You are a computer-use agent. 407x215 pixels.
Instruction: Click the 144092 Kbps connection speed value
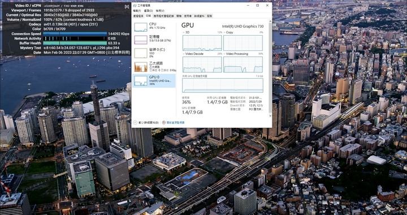(x=119, y=34)
